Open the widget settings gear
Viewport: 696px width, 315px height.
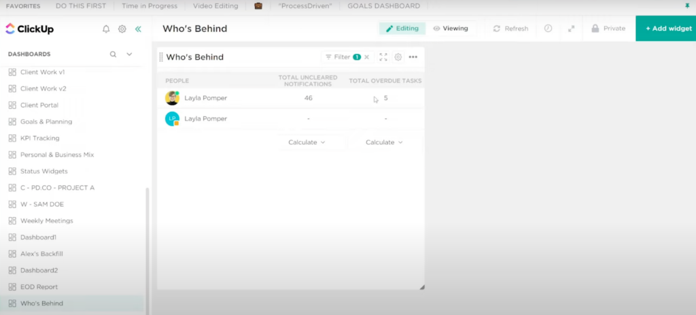(398, 57)
